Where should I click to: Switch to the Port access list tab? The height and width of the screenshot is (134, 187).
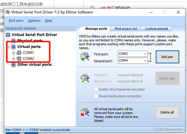pyautogui.click(x=126, y=29)
